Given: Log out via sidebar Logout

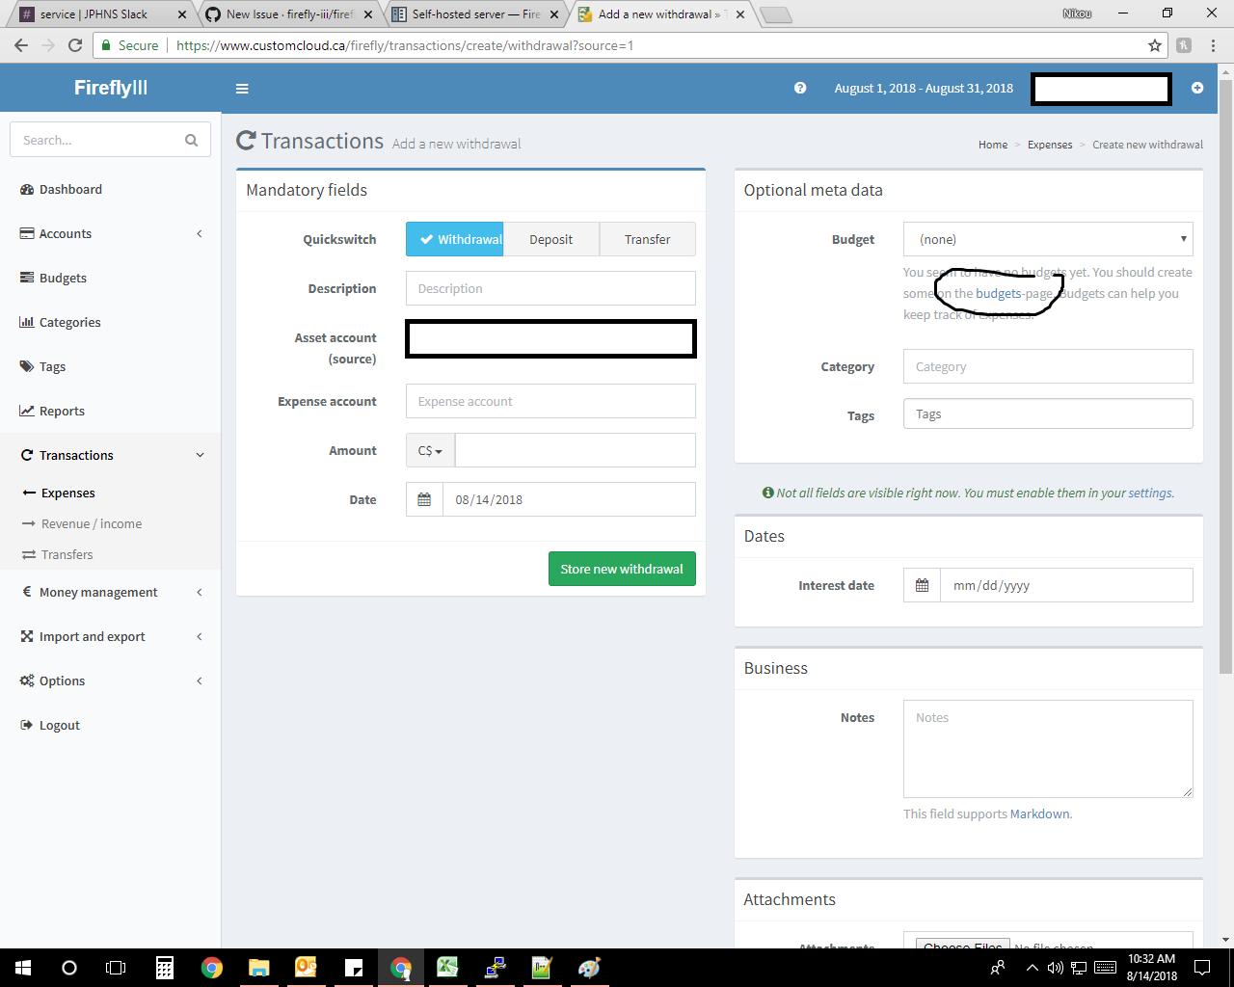Looking at the screenshot, I should [59, 725].
